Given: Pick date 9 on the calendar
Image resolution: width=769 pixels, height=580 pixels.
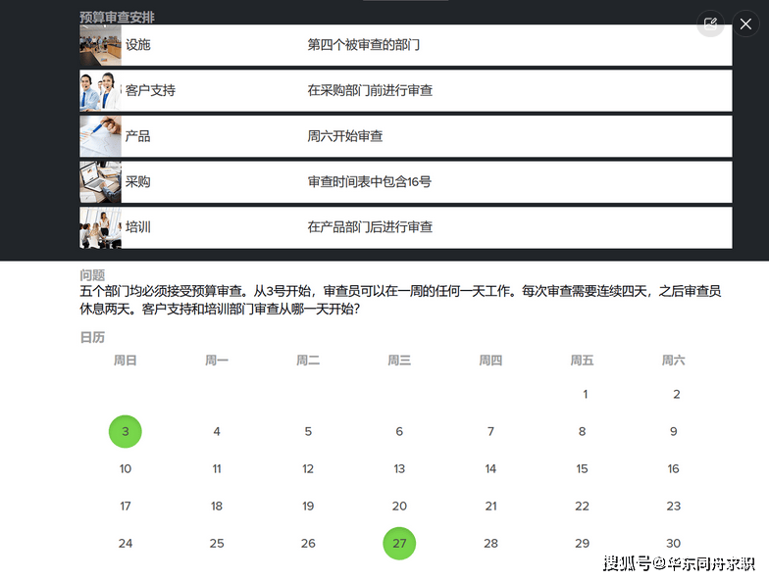Looking at the screenshot, I should pos(673,431).
